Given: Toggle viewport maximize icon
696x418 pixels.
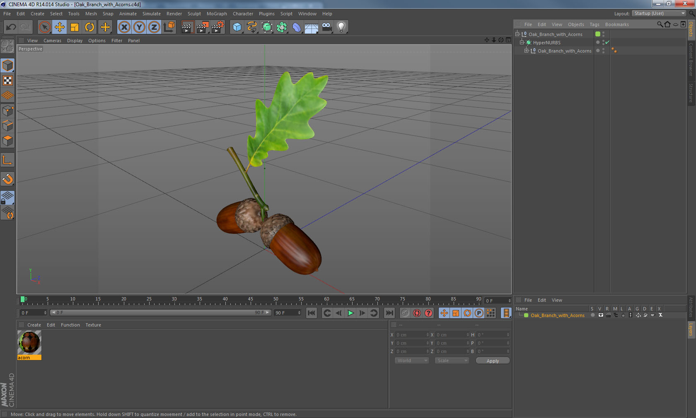Looking at the screenshot, I should pos(508,40).
